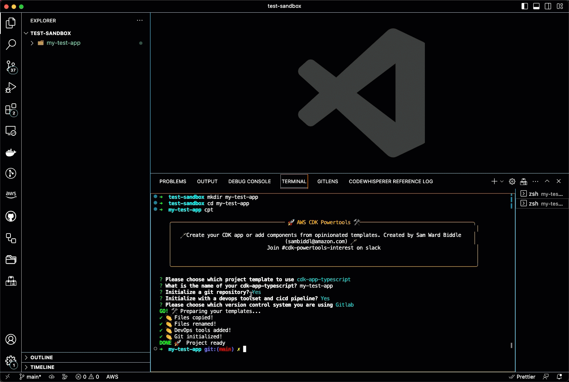Open new terminal profile dropdown arrow
The width and height of the screenshot is (569, 382).
coord(502,181)
